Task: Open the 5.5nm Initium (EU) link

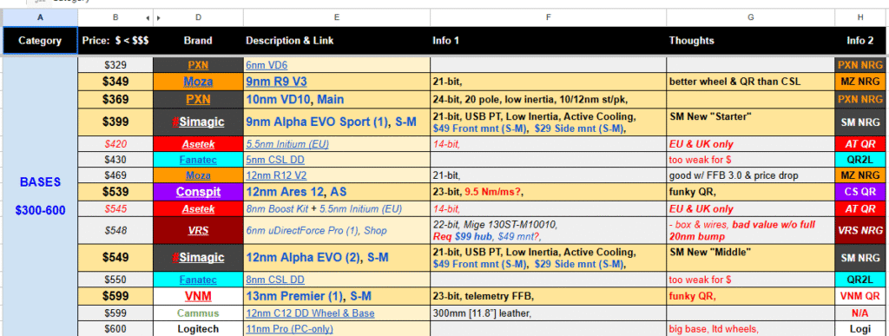Action: [287, 144]
